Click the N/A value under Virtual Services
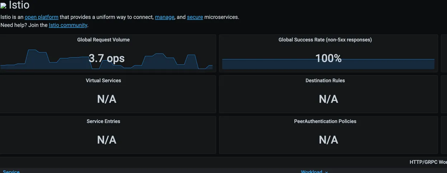This screenshot has width=447, height=173. 106,99
